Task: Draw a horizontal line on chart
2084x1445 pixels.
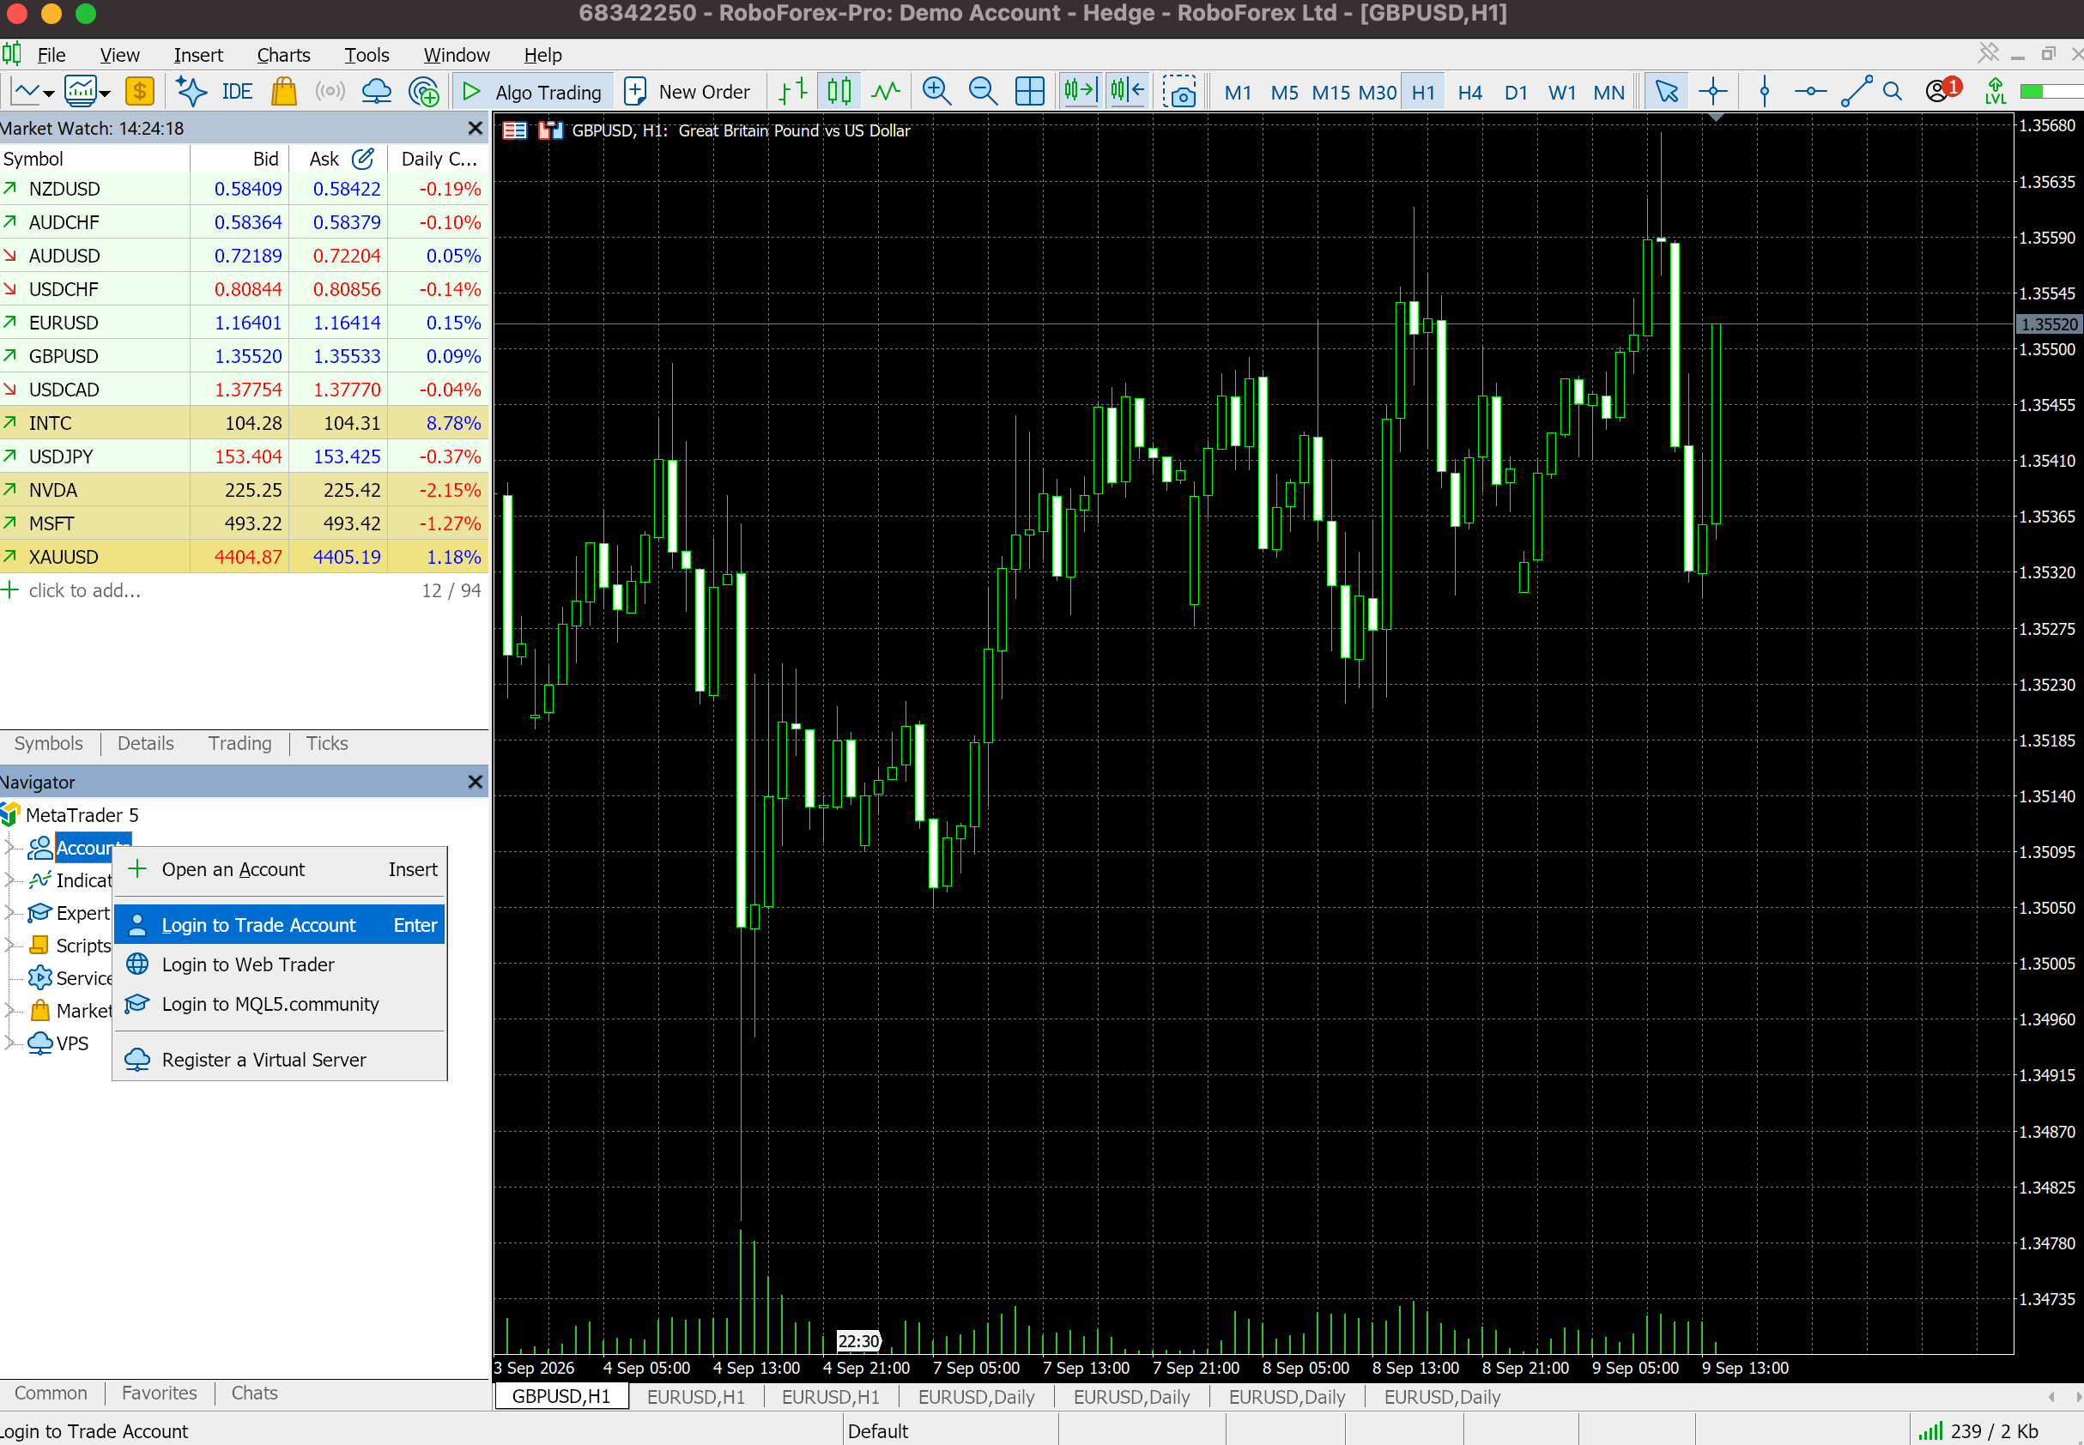Action: [x=1809, y=92]
